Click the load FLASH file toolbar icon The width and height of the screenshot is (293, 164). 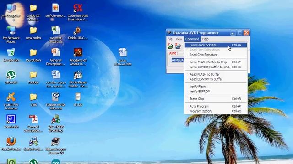coord(170,46)
